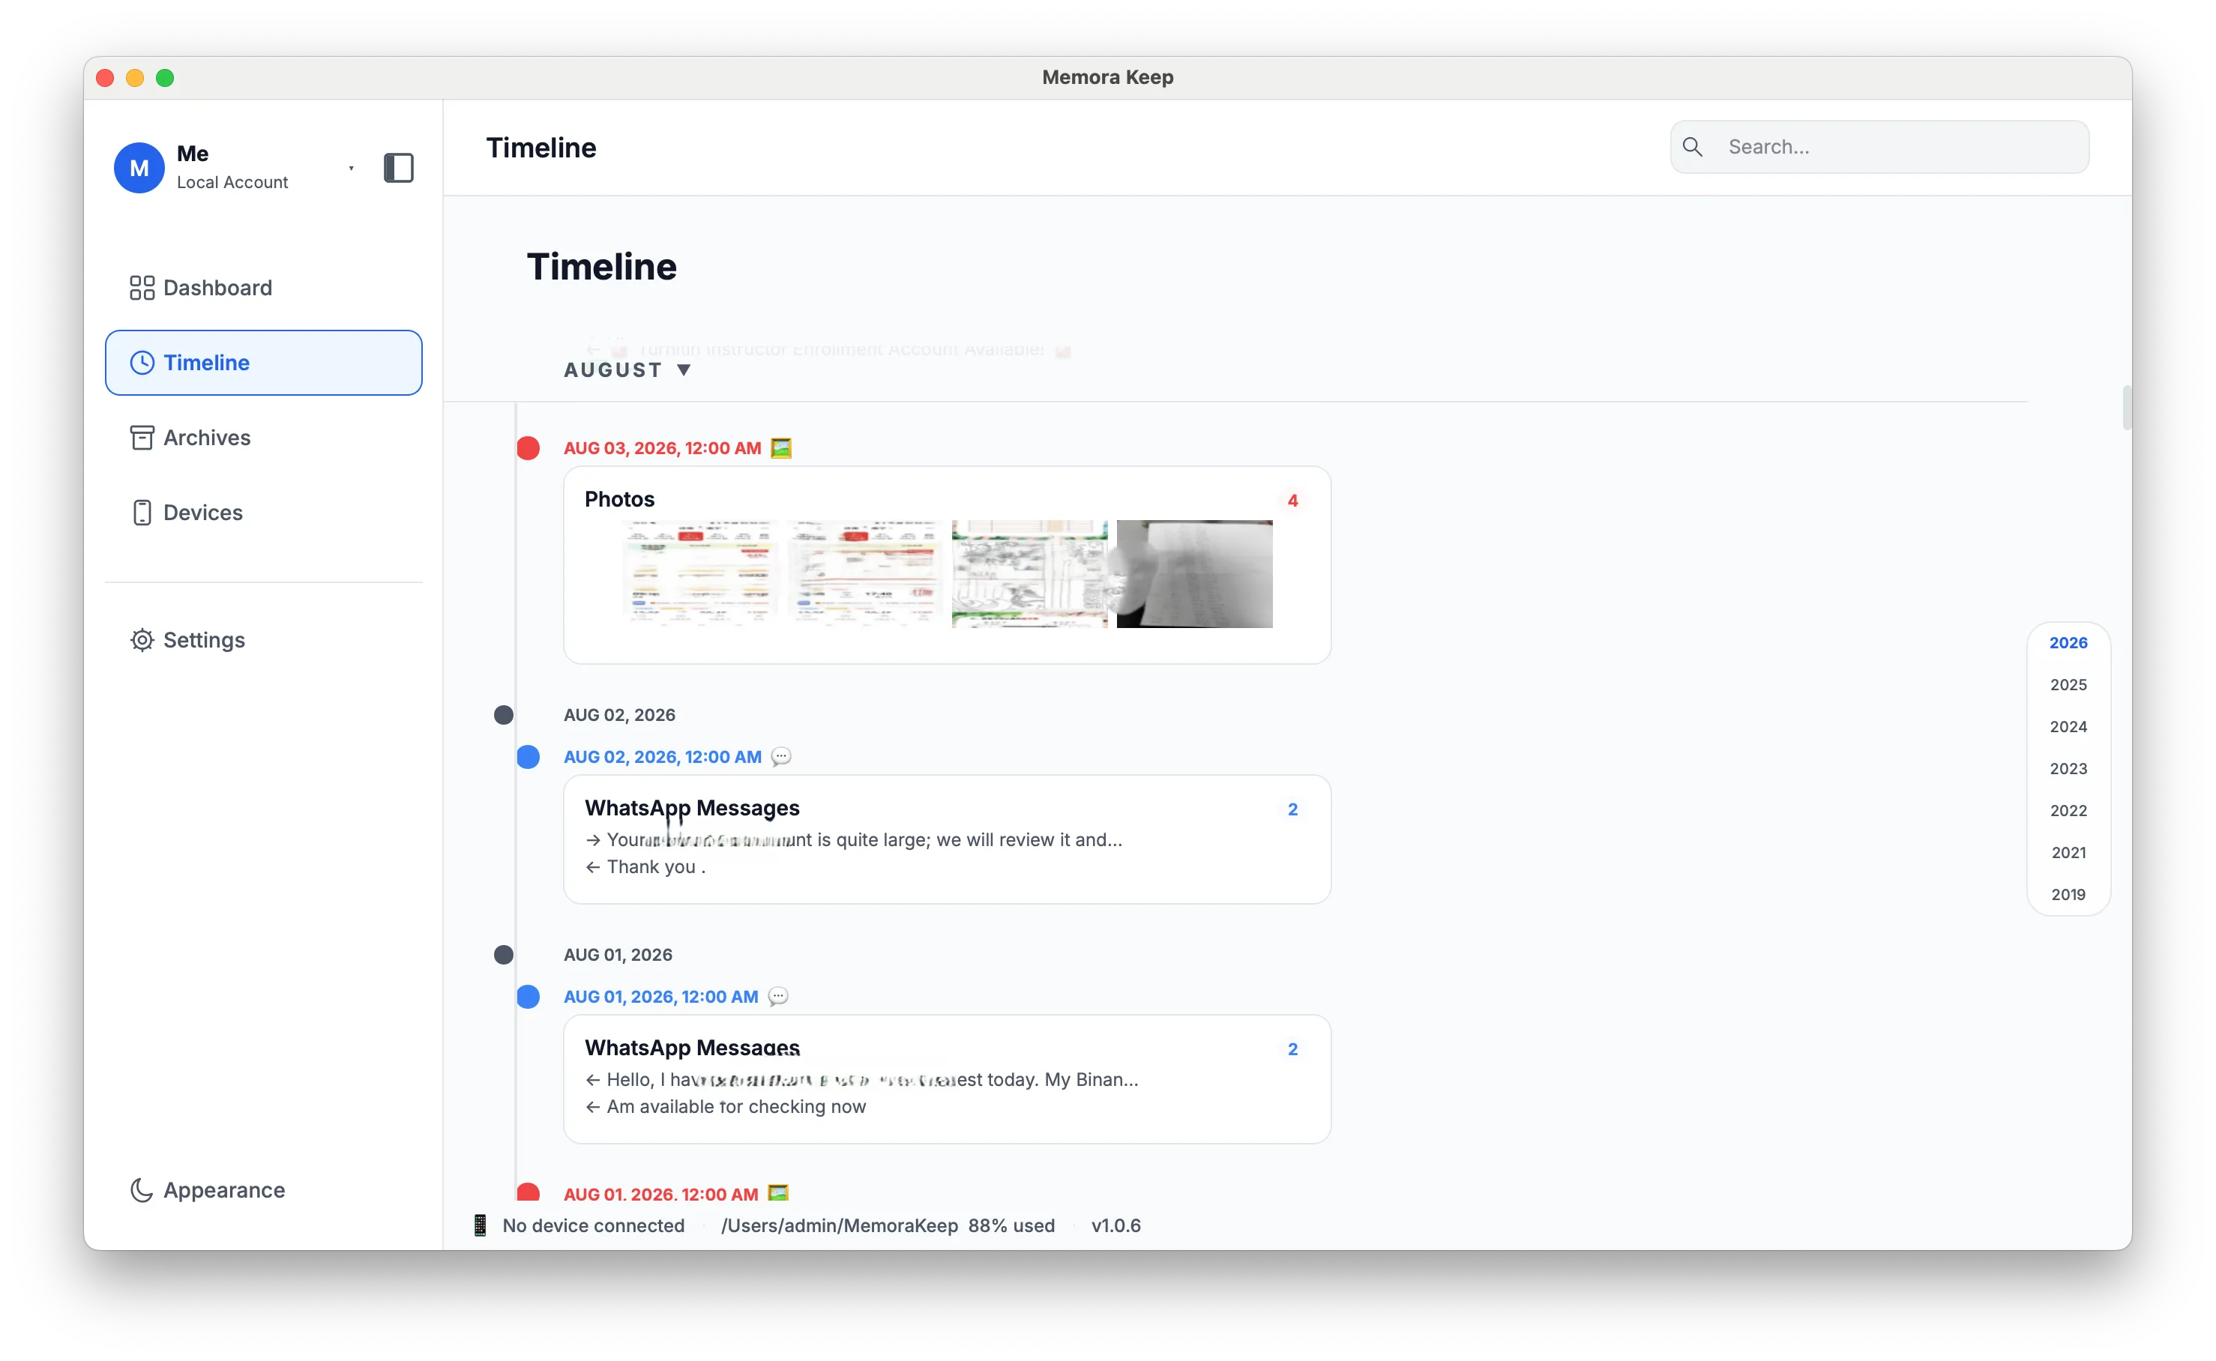Click the red AUG 03 timeline marker
The width and height of the screenshot is (2216, 1361).
click(x=529, y=448)
